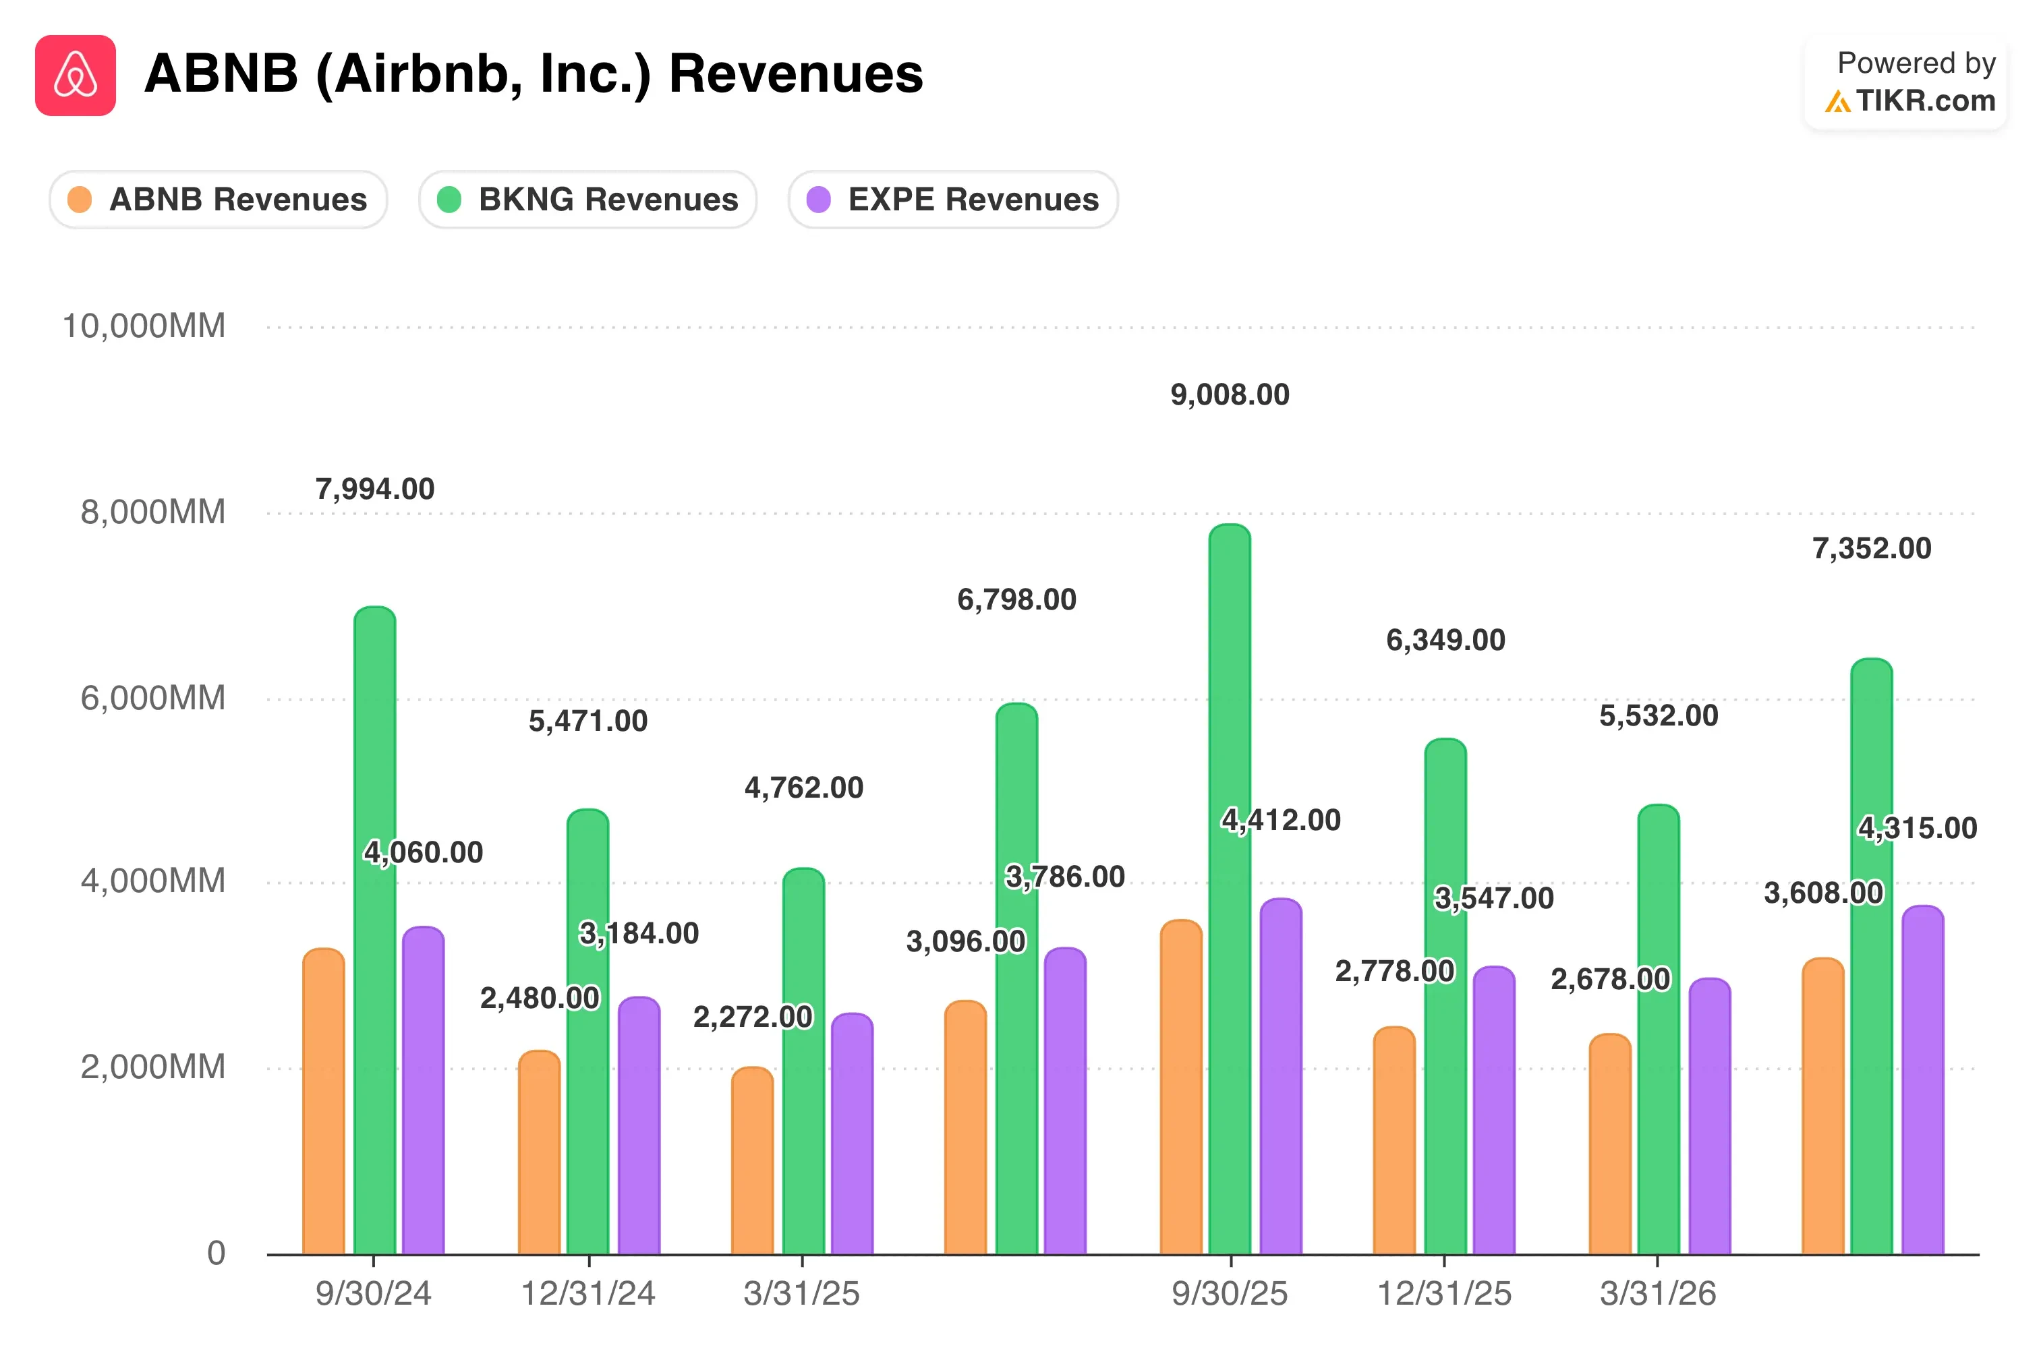2041x1360 pixels.
Task: Select the green BKNG bar for 12/31/24
Action: click(588, 1032)
